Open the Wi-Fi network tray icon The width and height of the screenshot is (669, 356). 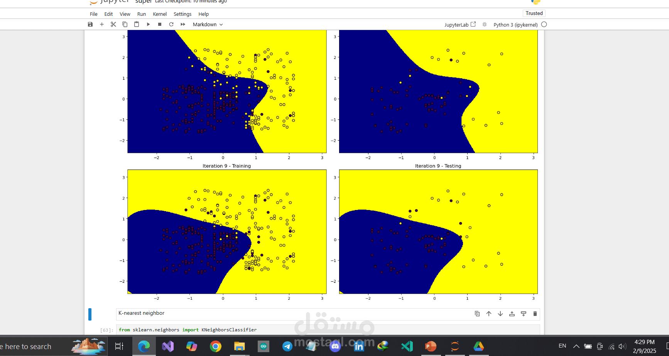click(612, 346)
